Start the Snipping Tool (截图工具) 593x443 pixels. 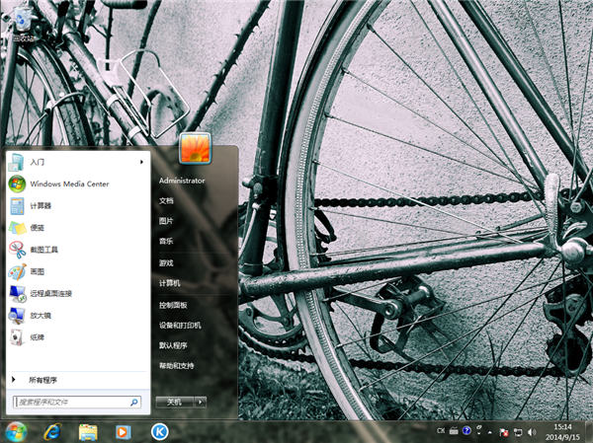pyautogui.click(x=43, y=250)
